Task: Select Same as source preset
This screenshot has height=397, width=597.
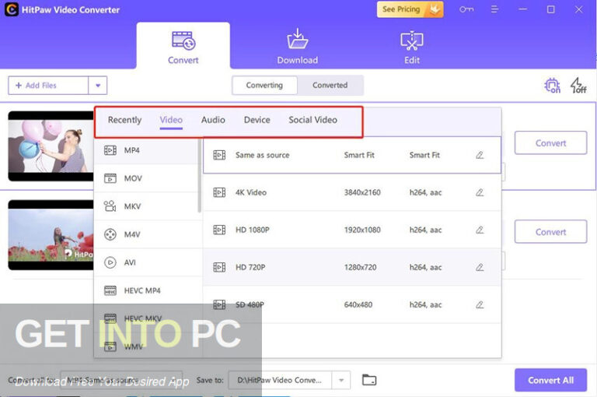Action: click(352, 155)
